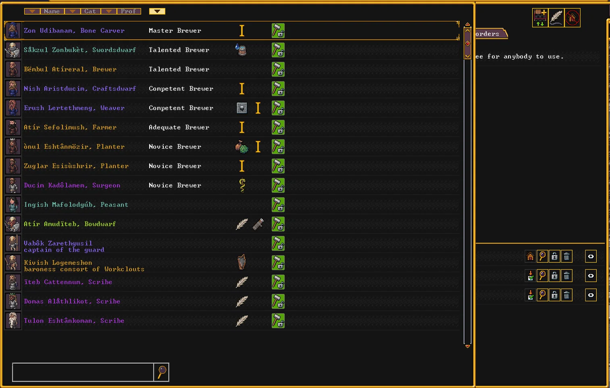Select the dwarf name Zon Udibanam, Bone Carver
The image size is (610, 388).
74,31
